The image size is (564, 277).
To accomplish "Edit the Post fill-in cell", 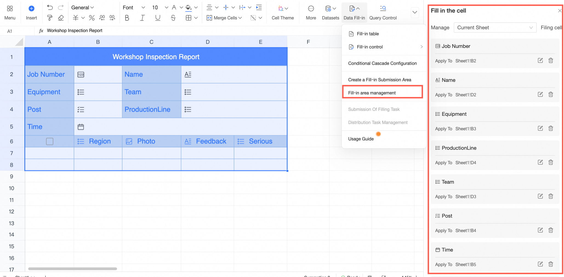I will [x=540, y=230].
